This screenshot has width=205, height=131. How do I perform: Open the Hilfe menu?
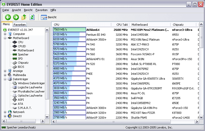(x=53, y=10)
